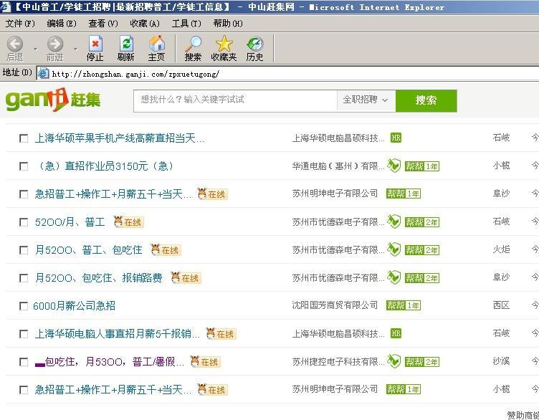Click 在线 chat icon beside 包吃住，月5300

tap(205, 361)
